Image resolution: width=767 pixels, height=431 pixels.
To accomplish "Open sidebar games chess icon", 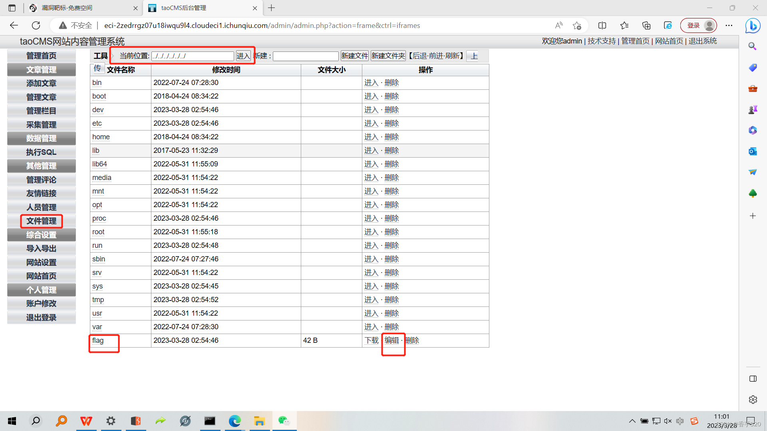I will coord(753,109).
